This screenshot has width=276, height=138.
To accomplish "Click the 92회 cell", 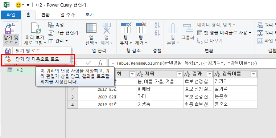I will [x=122, y=105].
